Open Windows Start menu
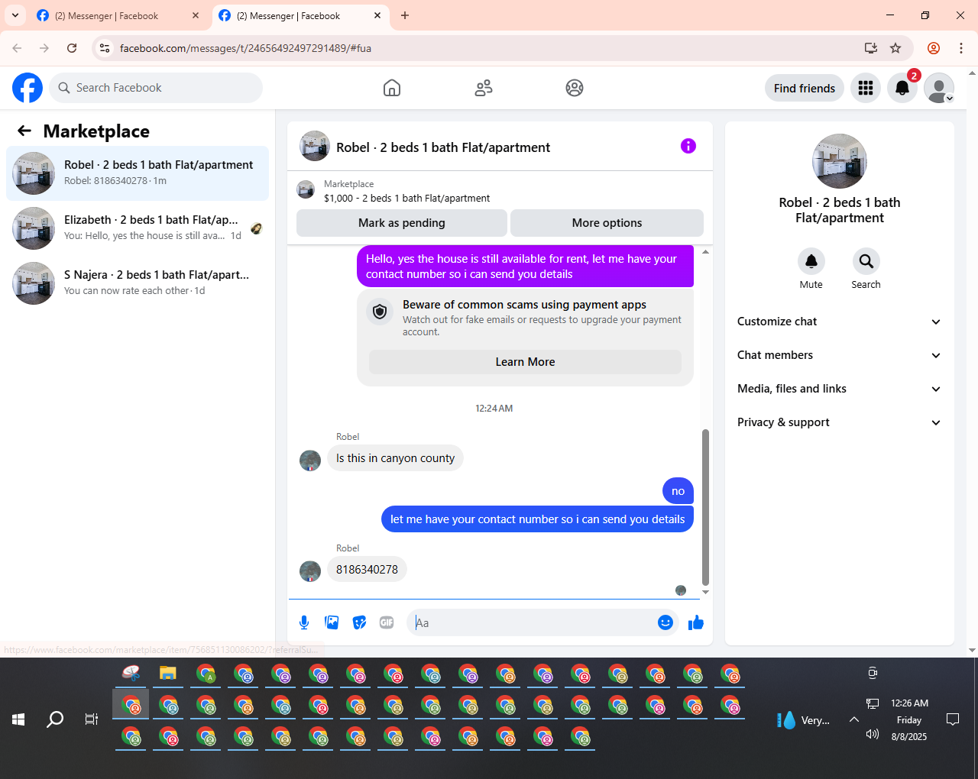This screenshot has width=978, height=779. [18, 719]
